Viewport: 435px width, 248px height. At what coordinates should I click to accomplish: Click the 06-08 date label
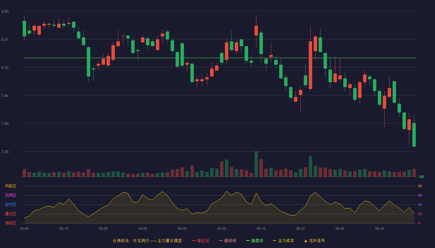(x=340, y=228)
